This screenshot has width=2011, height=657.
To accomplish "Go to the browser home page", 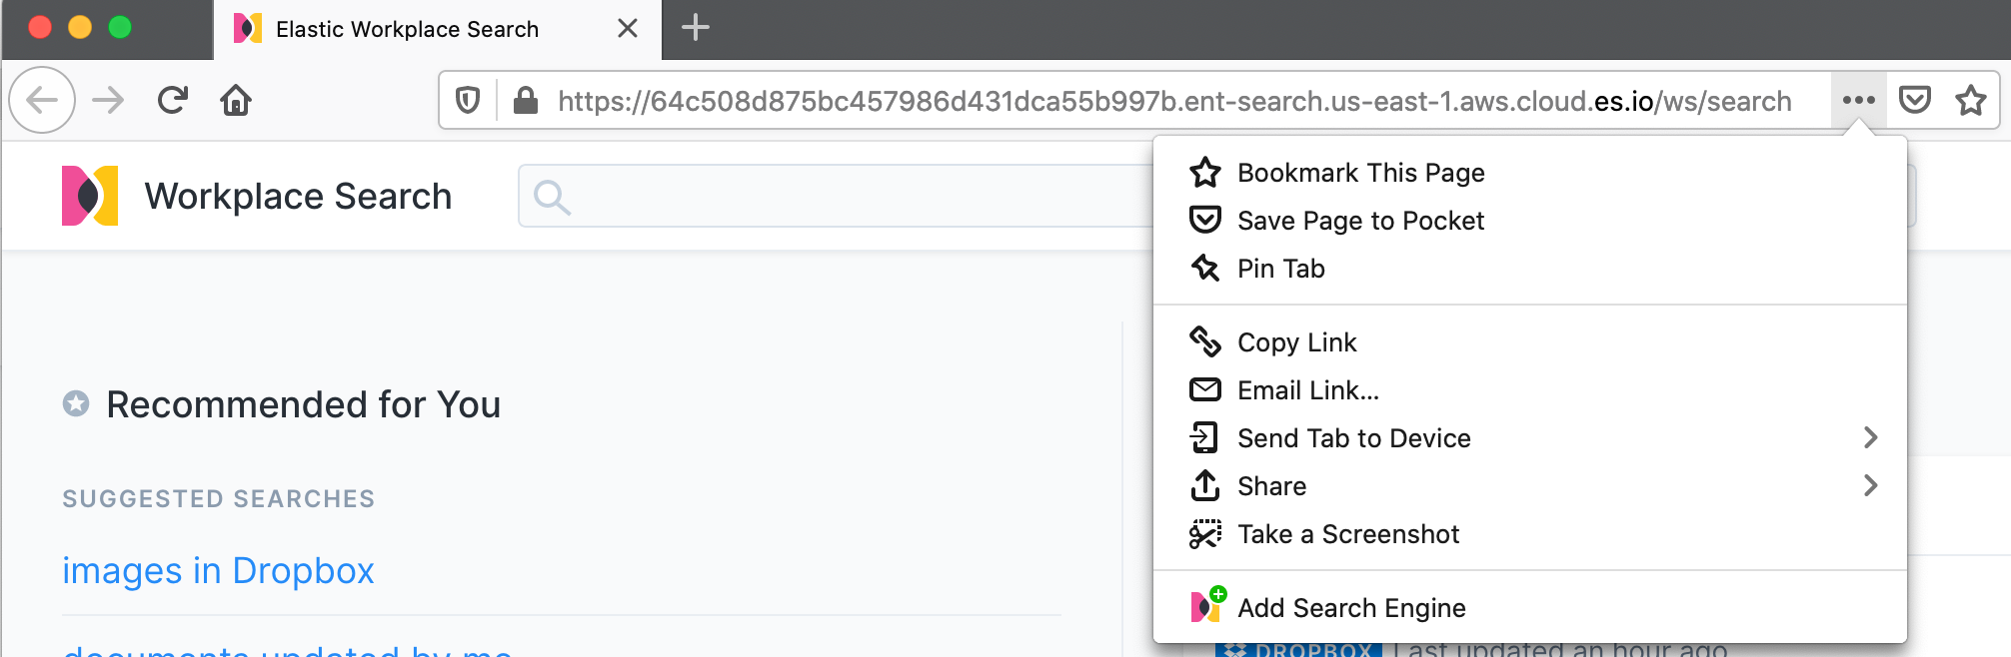I will (236, 100).
